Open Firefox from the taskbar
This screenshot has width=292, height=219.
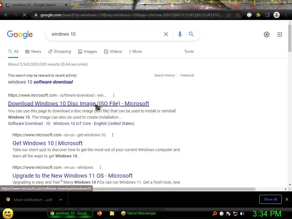[x=100, y=213]
